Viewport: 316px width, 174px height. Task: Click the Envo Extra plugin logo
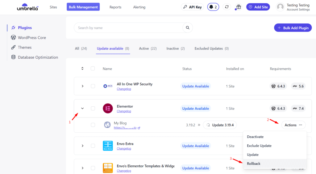coord(108,146)
